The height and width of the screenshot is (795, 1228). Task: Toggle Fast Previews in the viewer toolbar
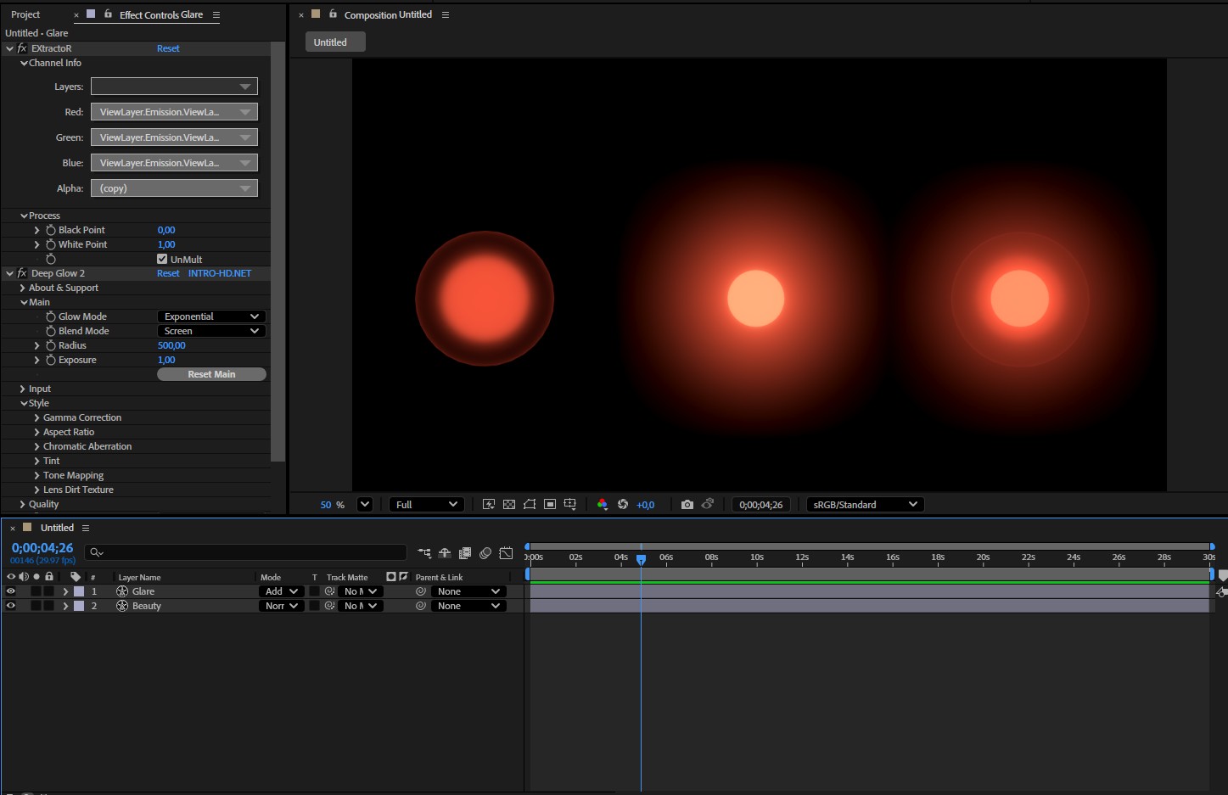coord(489,505)
